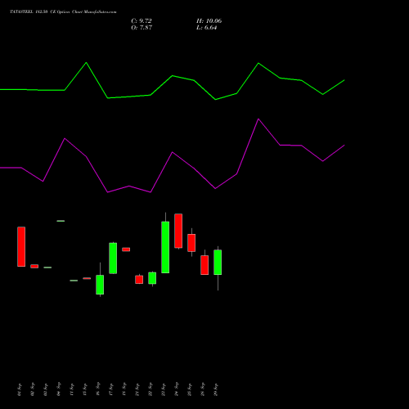Select the 04 Sep date label
Image resolution: width=409 pixels, height=409 pixels.
coord(59,389)
